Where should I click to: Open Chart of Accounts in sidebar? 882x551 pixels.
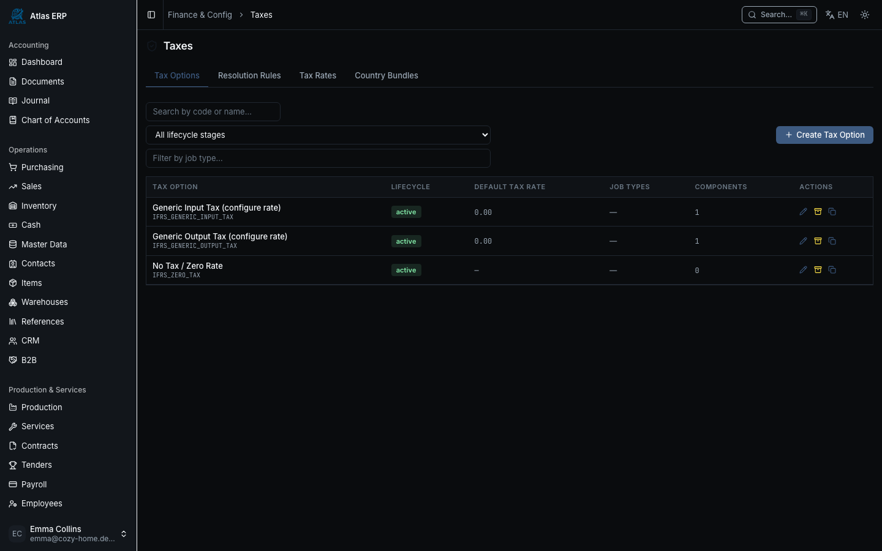(x=68, y=121)
